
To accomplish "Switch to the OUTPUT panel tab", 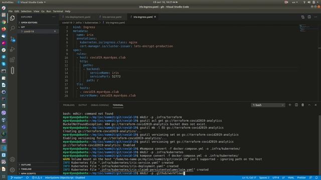I will pyautogui.click(x=83, y=105).
